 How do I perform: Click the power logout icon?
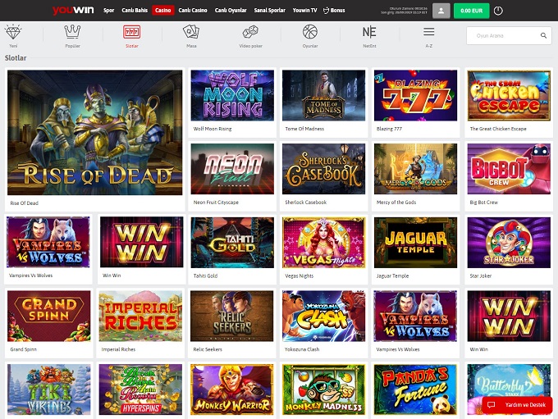pos(499,11)
